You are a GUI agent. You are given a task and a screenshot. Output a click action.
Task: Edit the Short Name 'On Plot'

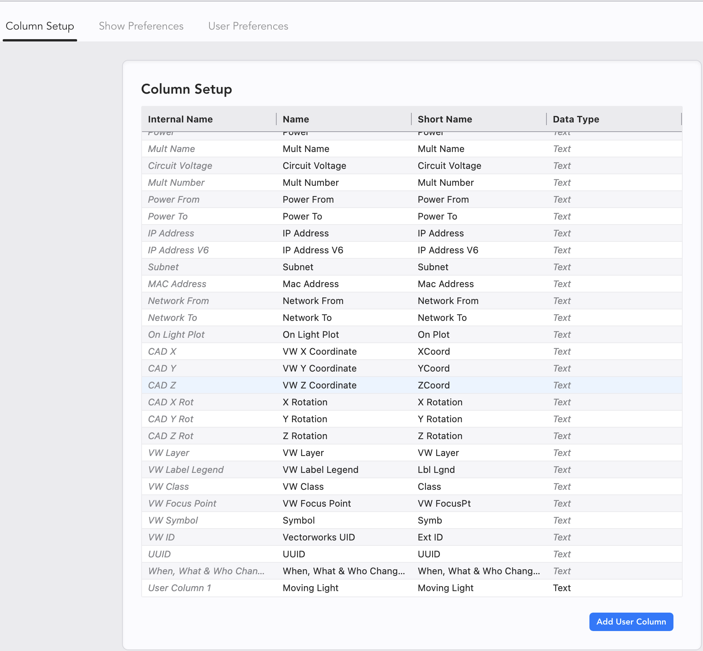coord(434,335)
